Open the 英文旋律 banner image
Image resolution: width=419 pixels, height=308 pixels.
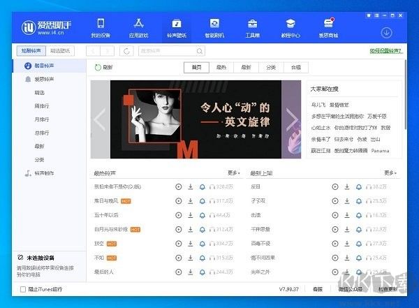[196, 119]
